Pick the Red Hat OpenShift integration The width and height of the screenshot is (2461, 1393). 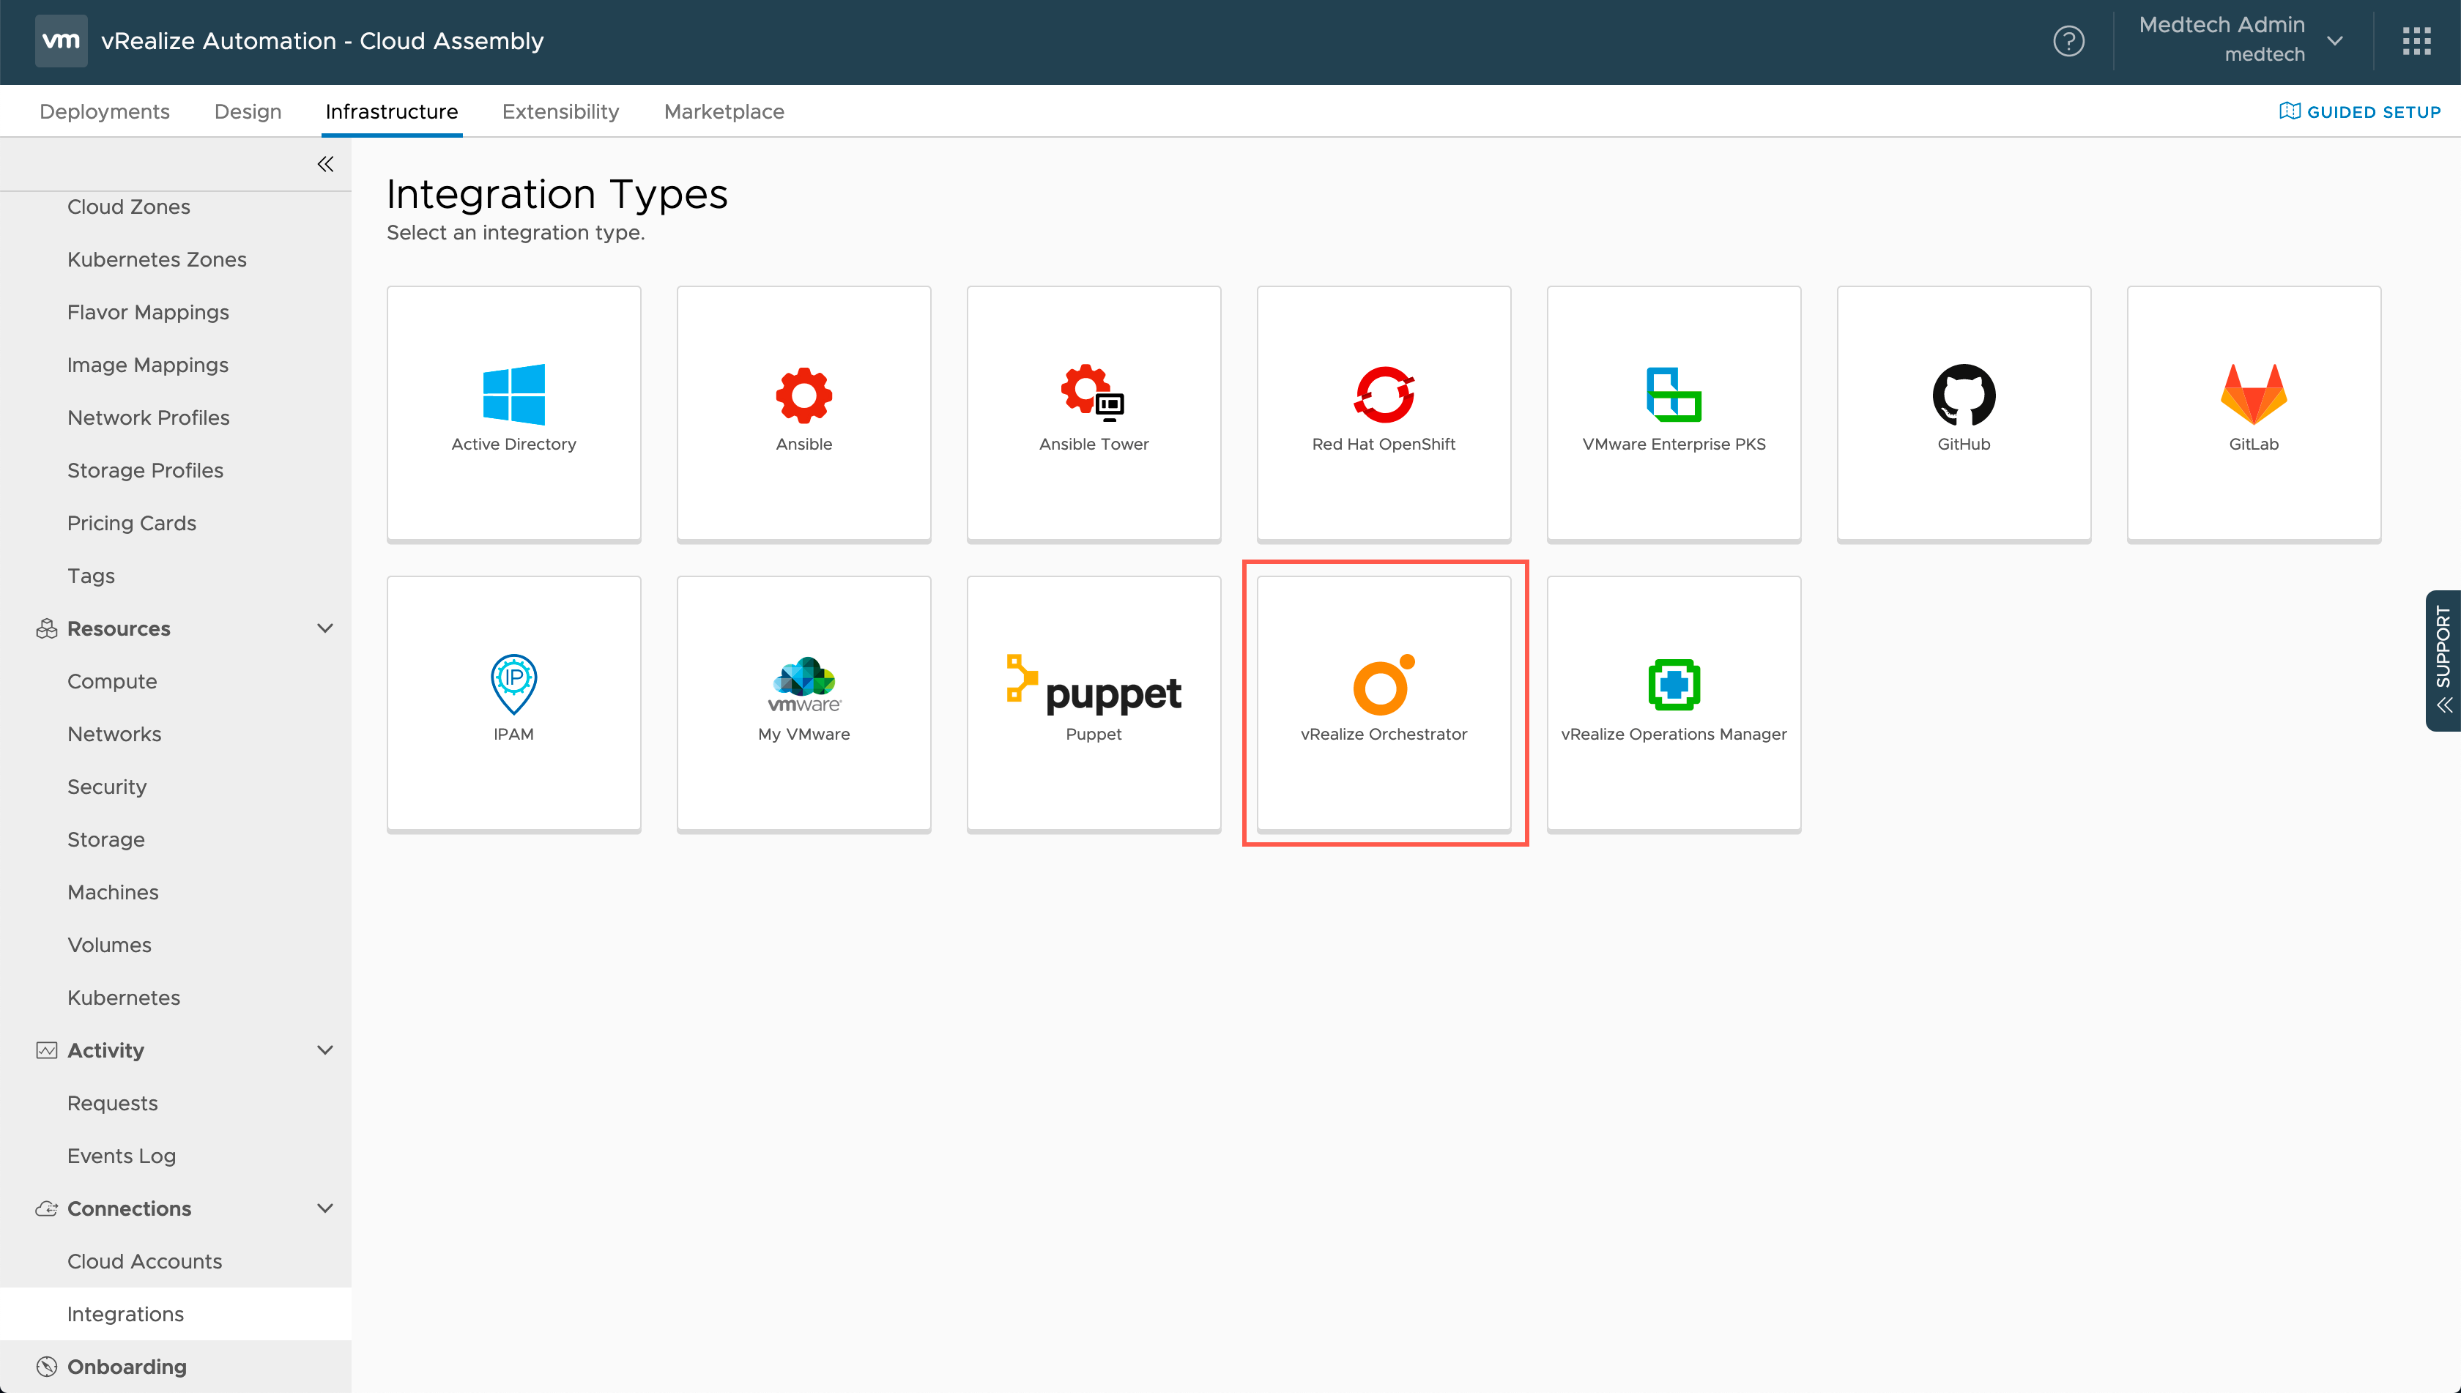[1384, 412]
